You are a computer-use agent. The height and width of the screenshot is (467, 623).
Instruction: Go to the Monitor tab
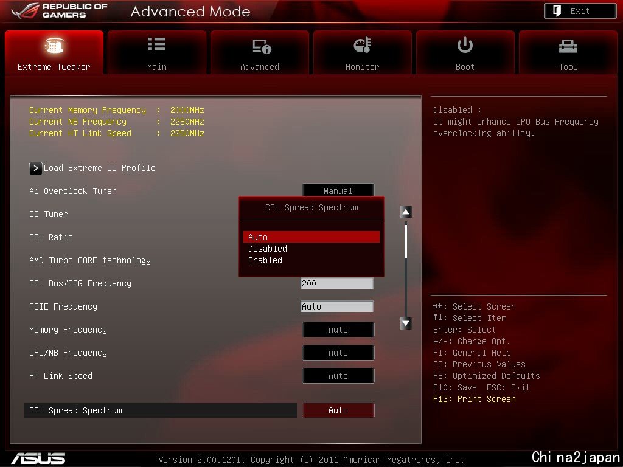pyautogui.click(x=363, y=52)
